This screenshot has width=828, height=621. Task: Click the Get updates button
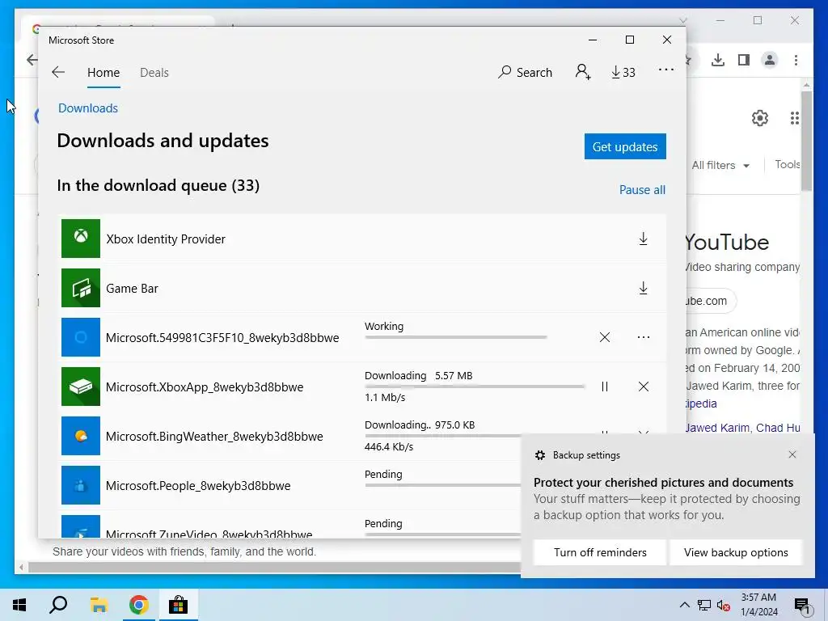[x=625, y=146]
